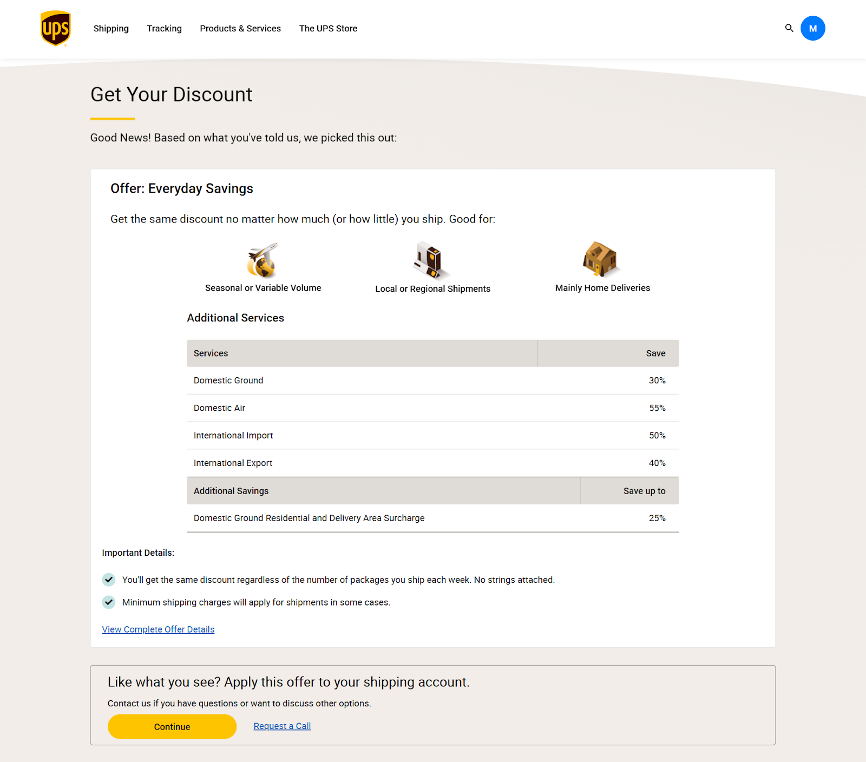Screen dimensions: 866x762
Task: Click the Important Details: label
Action: coord(138,553)
